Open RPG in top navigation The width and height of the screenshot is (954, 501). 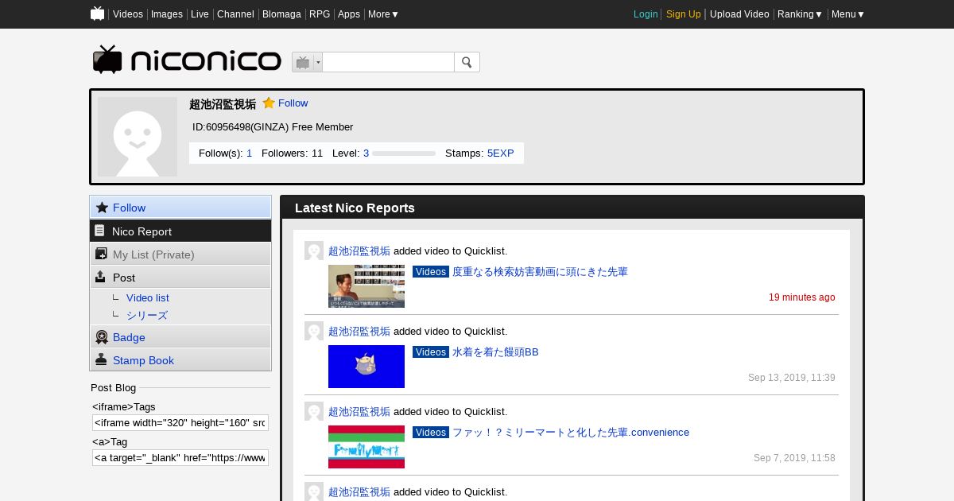(320, 14)
